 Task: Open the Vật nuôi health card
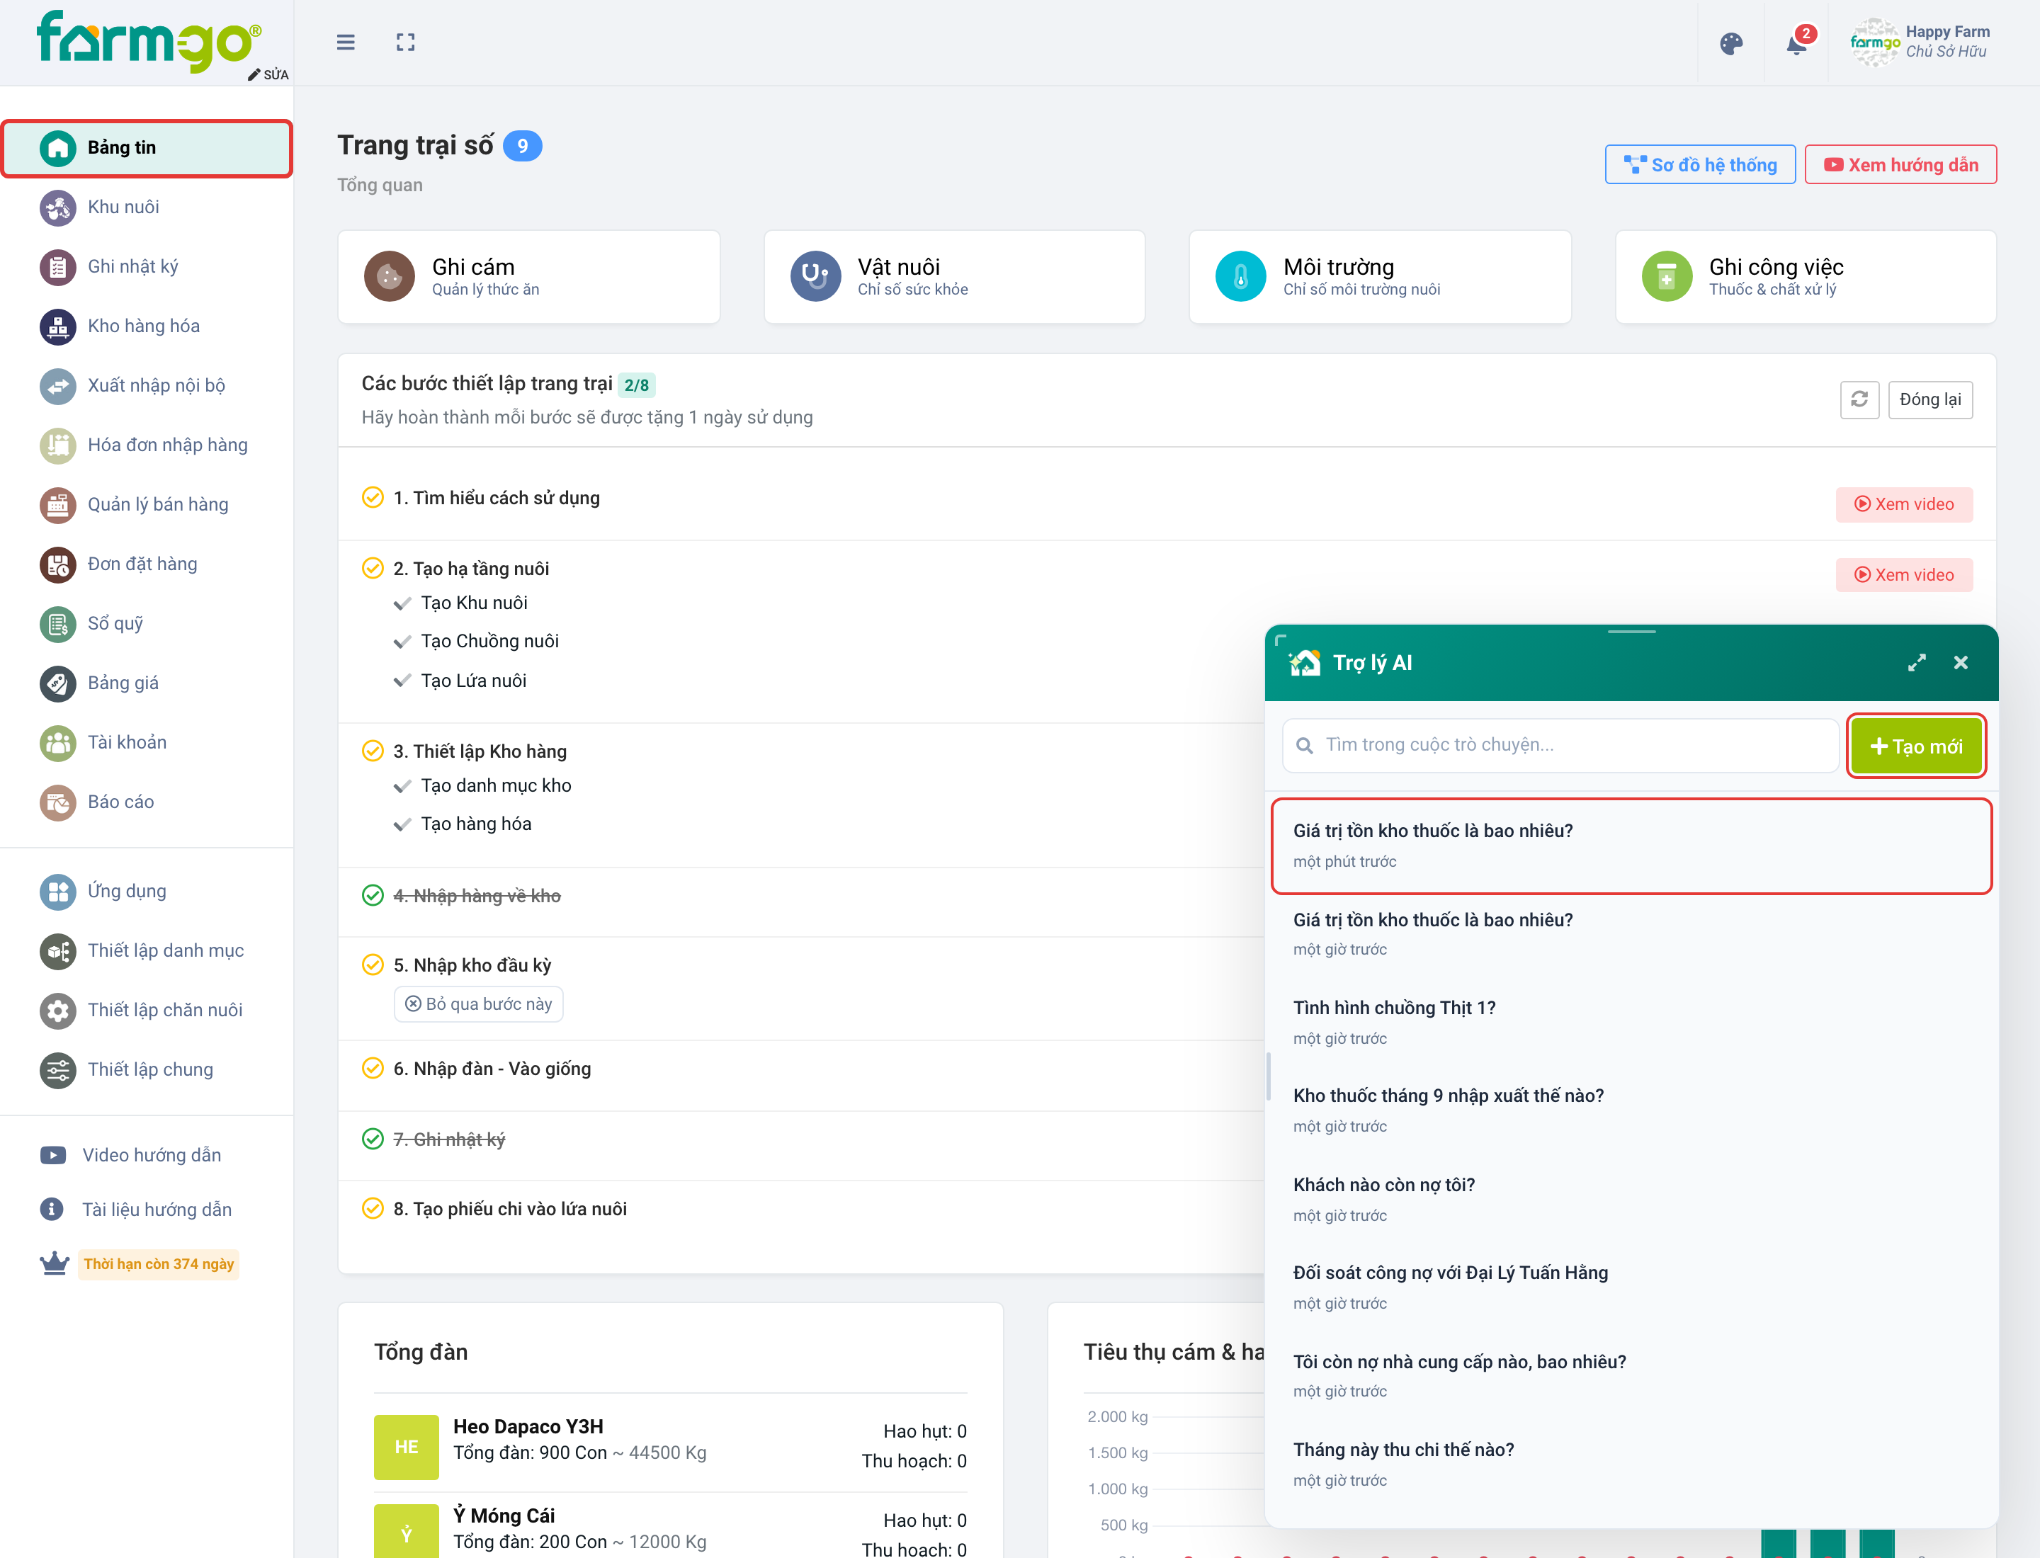(955, 276)
